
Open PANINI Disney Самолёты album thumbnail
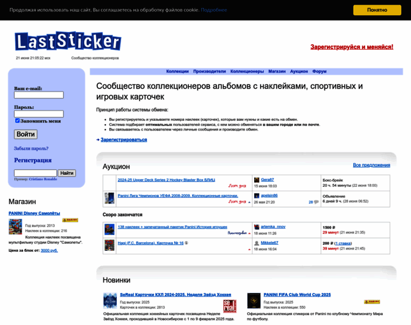[16, 226]
